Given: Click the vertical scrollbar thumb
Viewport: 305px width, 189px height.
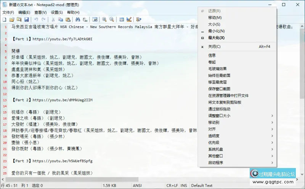Looking at the screenshot, I should 302,63.
